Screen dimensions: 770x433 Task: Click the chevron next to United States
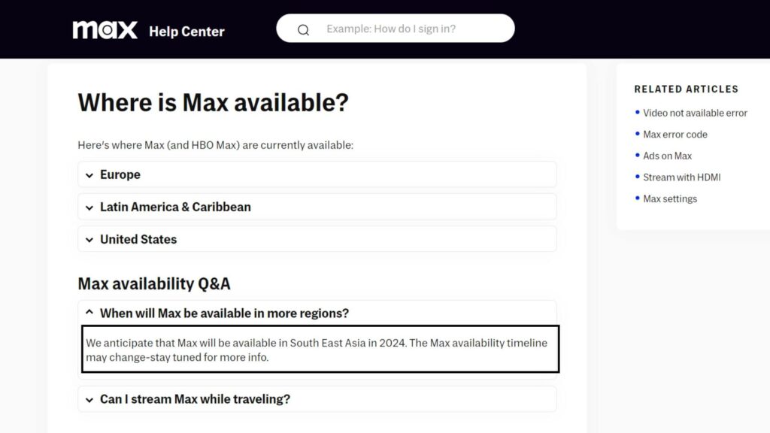coord(89,239)
